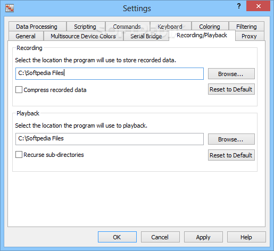This screenshot has width=274, height=251.
Task: Open the Filtering tab
Action: [246, 27]
